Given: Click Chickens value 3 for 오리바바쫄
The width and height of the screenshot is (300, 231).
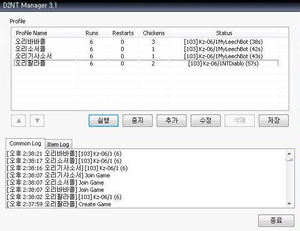Looking at the screenshot, I should (153, 42).
